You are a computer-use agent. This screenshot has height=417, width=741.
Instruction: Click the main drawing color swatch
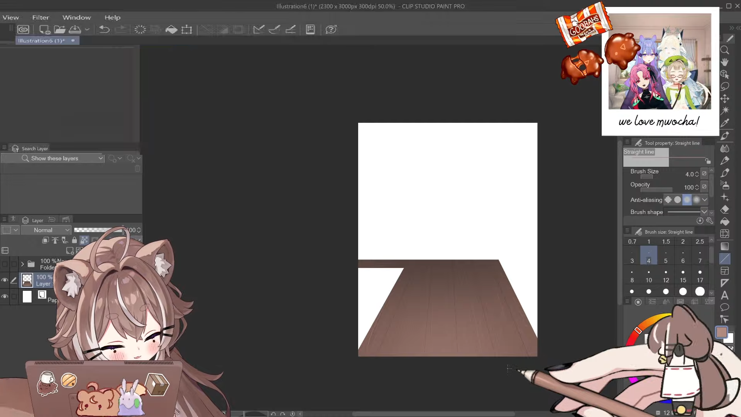[721, 332]
